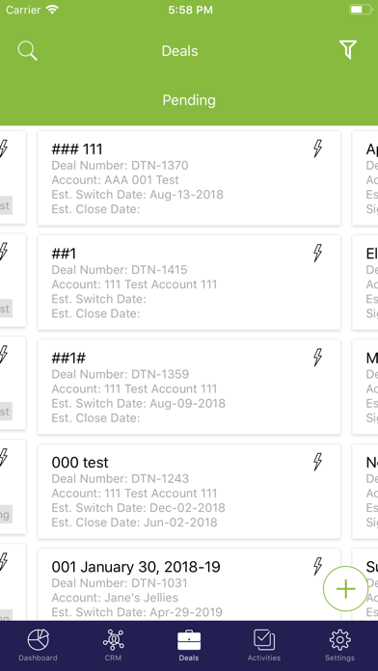
Task: Open deal DTN-1359 card
Action: [189, 387]
